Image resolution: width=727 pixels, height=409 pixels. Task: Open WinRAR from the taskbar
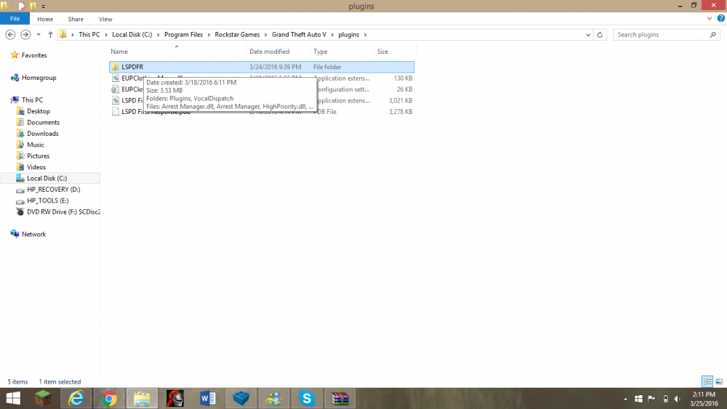click(340, 398)
